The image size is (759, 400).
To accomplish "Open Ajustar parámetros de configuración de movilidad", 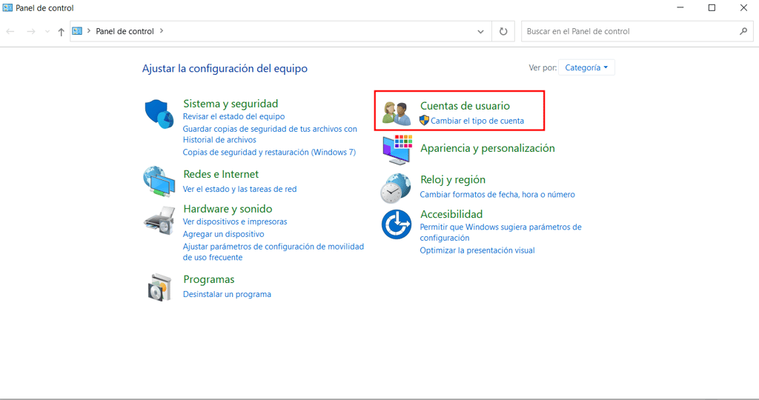I will pos(273,252).
